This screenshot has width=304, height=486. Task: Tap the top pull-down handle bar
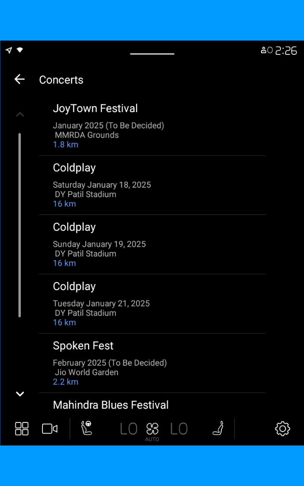(x=152, y=54)
